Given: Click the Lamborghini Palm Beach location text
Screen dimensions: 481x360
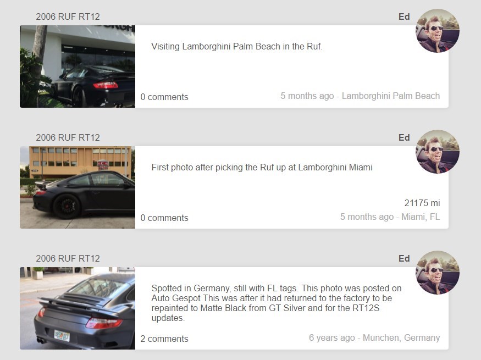Looking at the screenshot, I should 391,96.
